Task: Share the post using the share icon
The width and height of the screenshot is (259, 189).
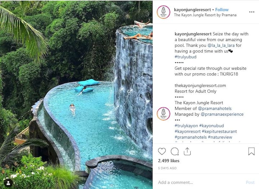Action: [x=187, y=151]
